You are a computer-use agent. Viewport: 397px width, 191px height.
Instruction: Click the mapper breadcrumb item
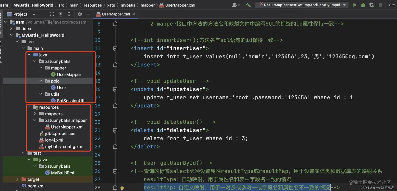pyautogui.click(x=148, y=5)
